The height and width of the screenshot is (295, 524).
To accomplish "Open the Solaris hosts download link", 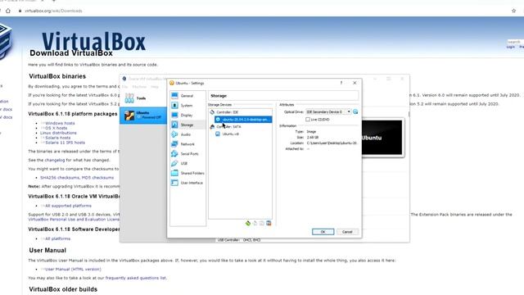I will coord(58,138).
